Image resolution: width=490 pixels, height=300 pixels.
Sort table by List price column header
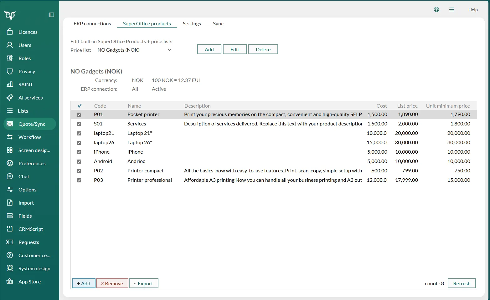pos(407,106)
